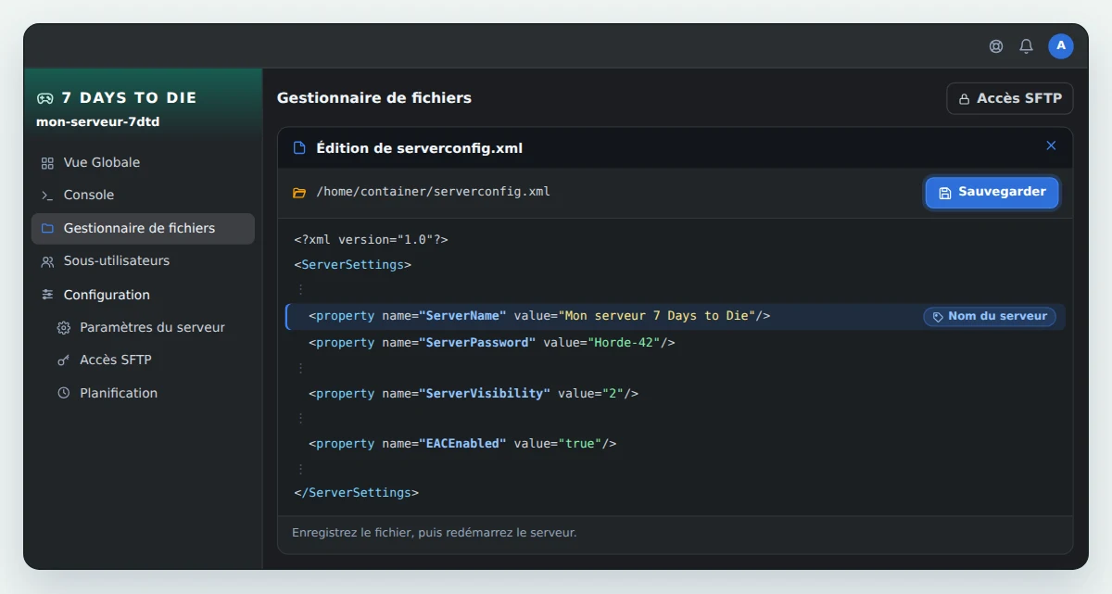The width and height of the screenshot is (1112, 594).
Task: Click the padlock icon on Accès SFTP button
Action: click(x=965, y=99)
